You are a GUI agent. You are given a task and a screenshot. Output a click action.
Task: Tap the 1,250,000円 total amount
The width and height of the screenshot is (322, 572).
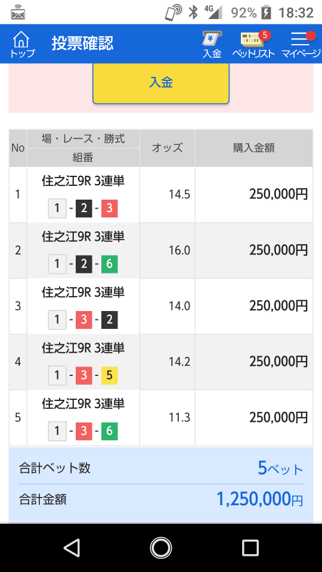(x=259, y=499)
